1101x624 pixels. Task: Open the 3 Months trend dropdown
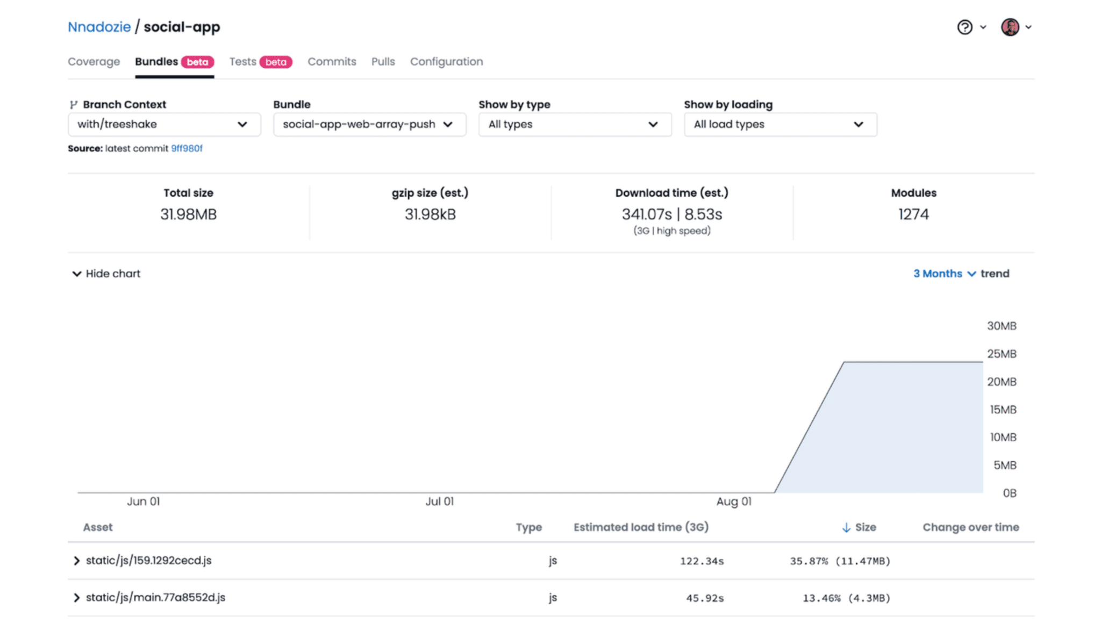pyautogui.click(x=945, y=274)
